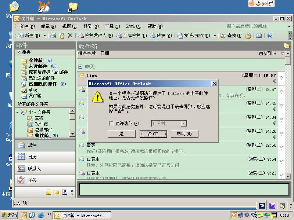
Task: Flag the 12:50 message from 黄英
Action: pyautogui.click(x=281, y=148)
